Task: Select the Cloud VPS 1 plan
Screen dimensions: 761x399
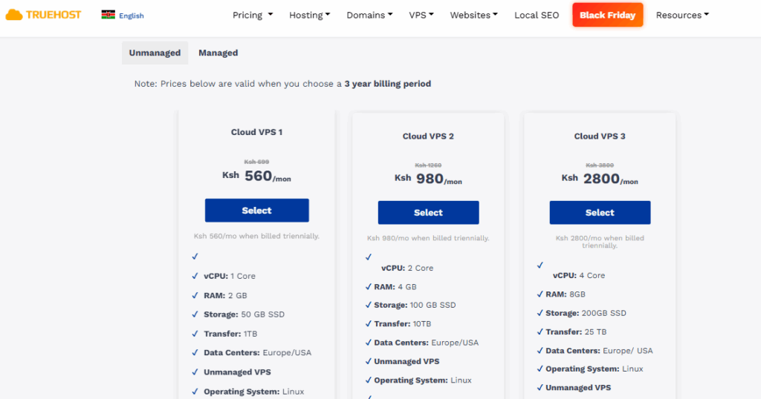Action: 256,211
